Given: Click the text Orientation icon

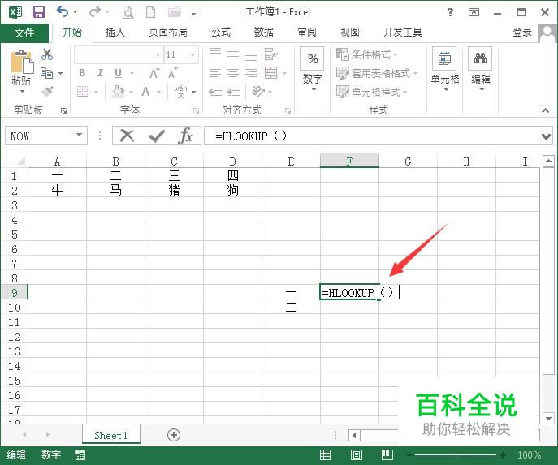Looking at the screenshot, I should click(258, 92).
